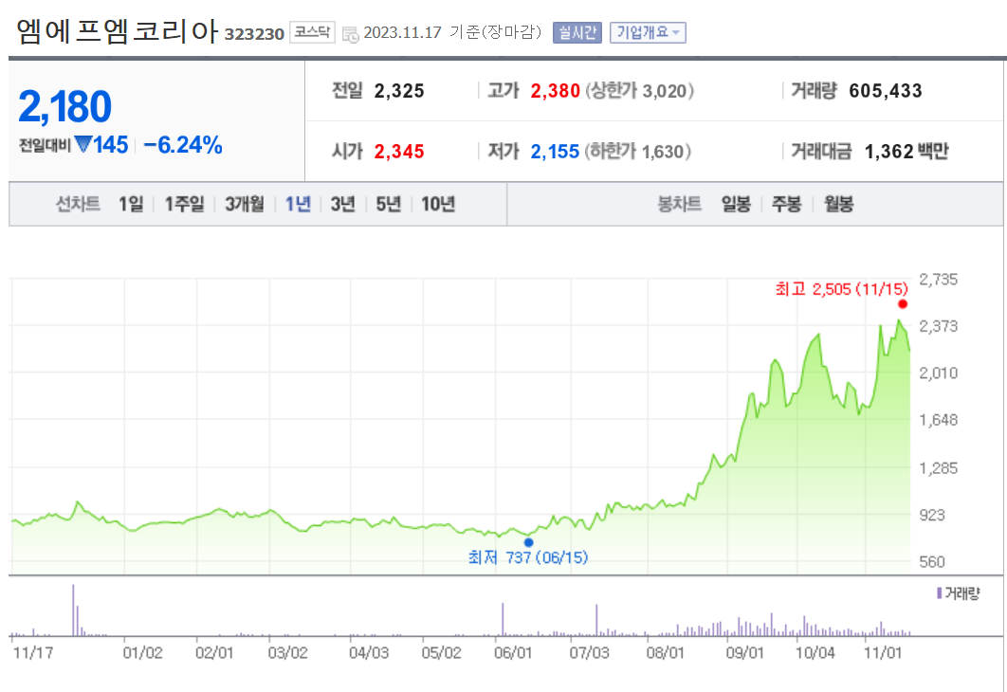Select the 1주일 line chart period
Screen dimensions: 1007x692
click(184, 204)
